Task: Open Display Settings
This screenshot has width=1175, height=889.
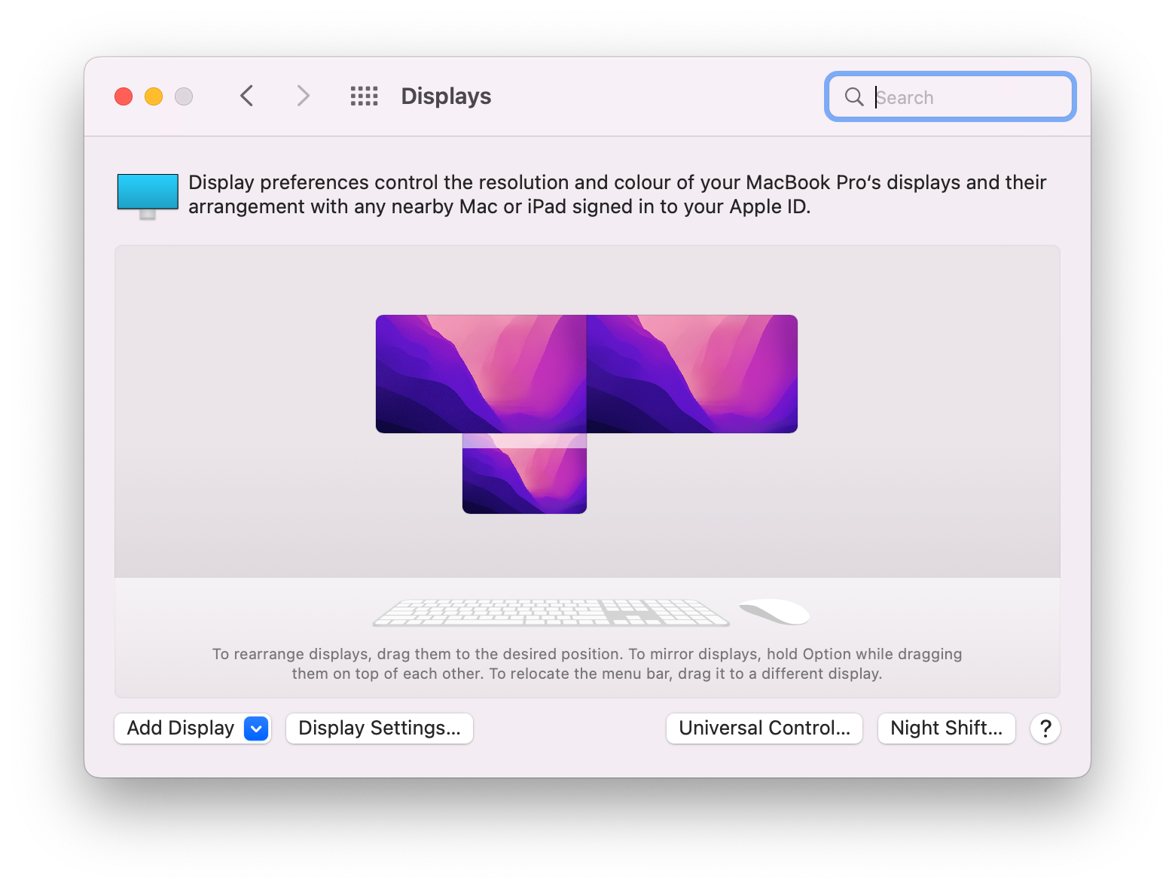Action: [379, 728]
